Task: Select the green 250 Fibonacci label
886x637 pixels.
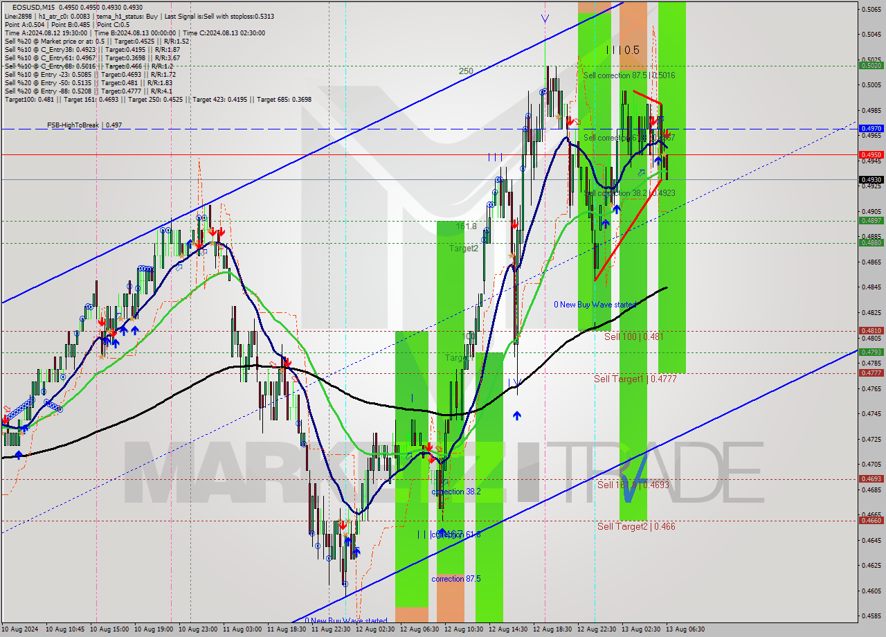Action: (x=466, y=71)
